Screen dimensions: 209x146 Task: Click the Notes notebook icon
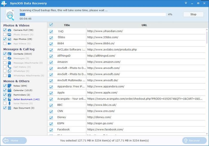tap(9, 86)
